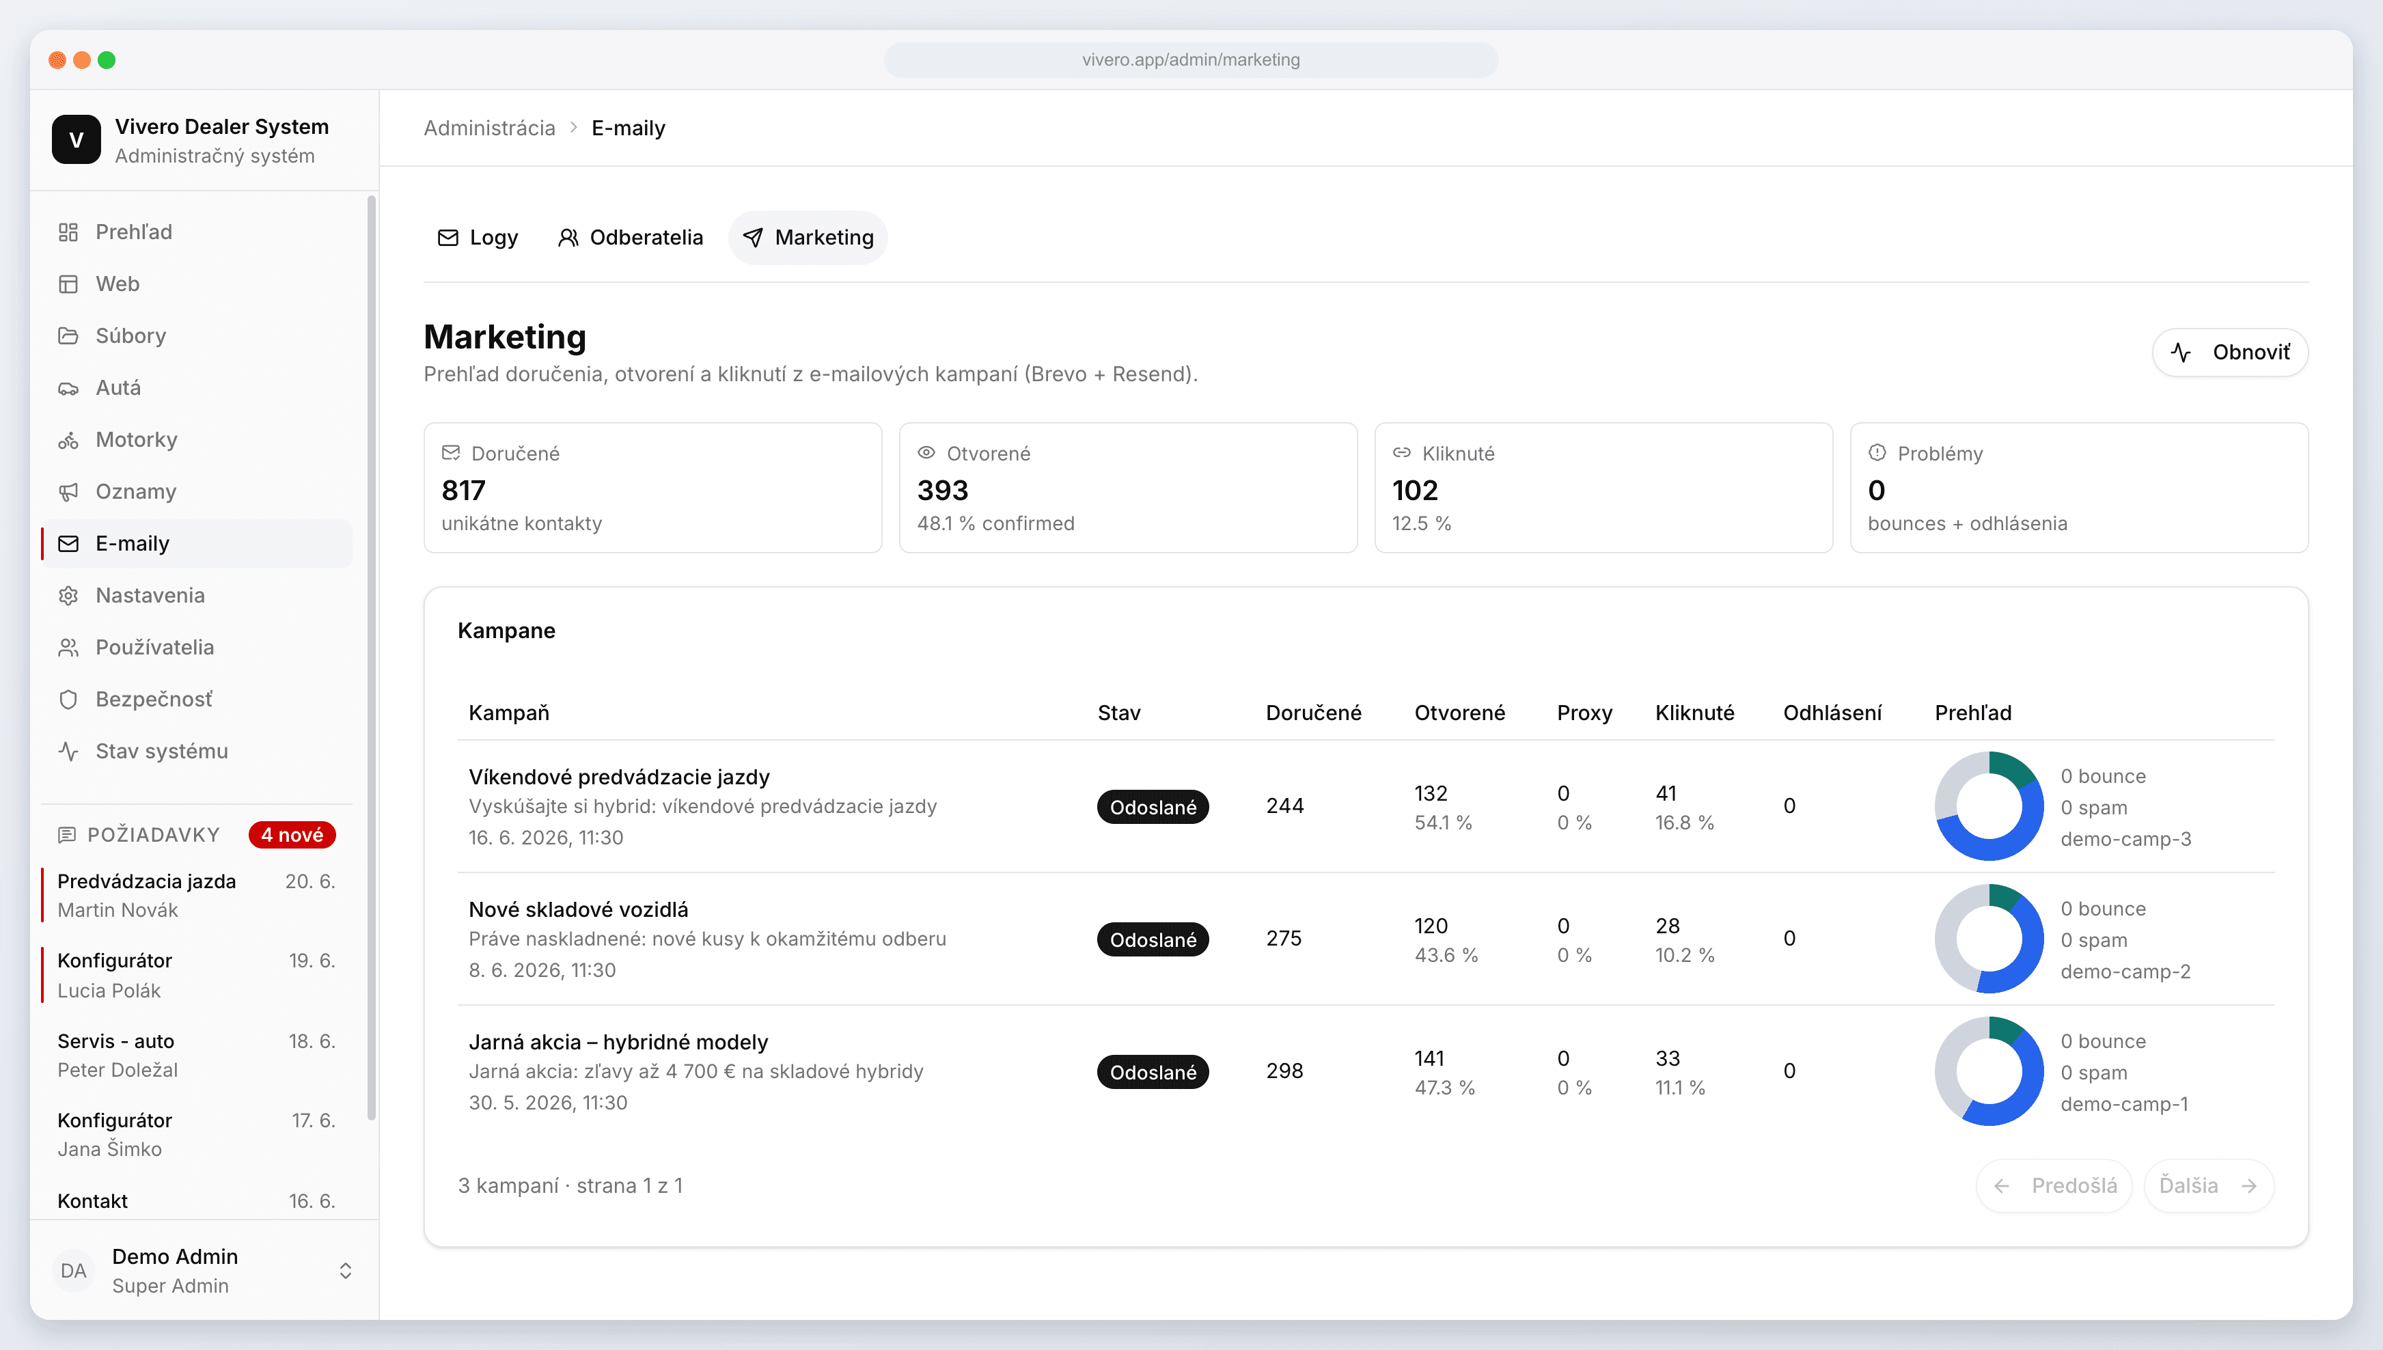This screenshot has width=2383, height=1350.
Task: Click the Používatelia users icon
Action: 68,647
